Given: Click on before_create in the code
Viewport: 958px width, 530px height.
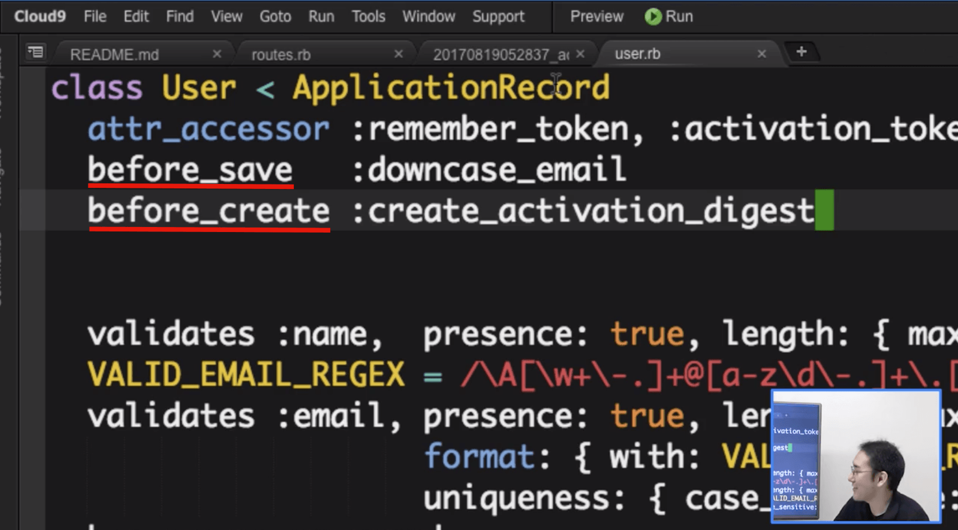Looking at the screenshot, I should pos(209,211).
